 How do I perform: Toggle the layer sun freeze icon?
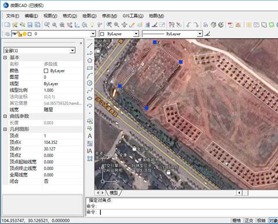point(24,34)
